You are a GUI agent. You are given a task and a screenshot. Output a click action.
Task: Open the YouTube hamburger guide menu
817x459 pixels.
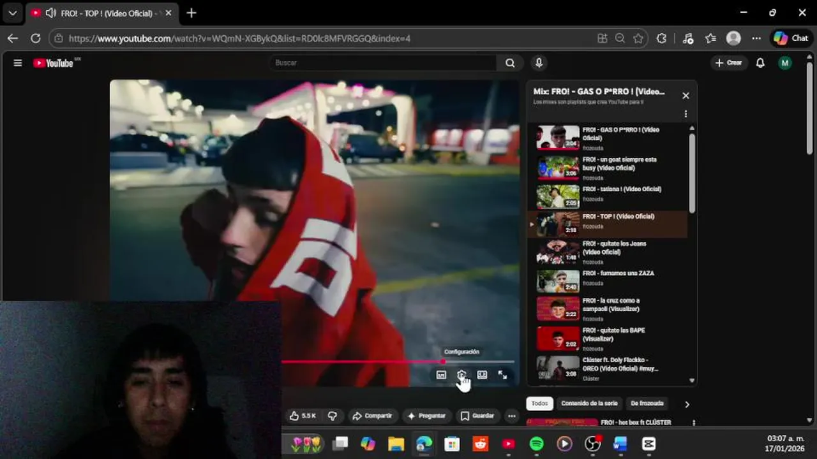click(x=18, y=62)
